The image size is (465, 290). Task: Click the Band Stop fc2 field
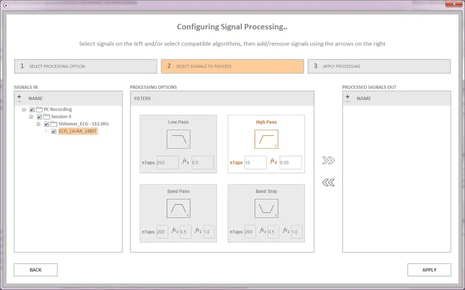(297, 232)
